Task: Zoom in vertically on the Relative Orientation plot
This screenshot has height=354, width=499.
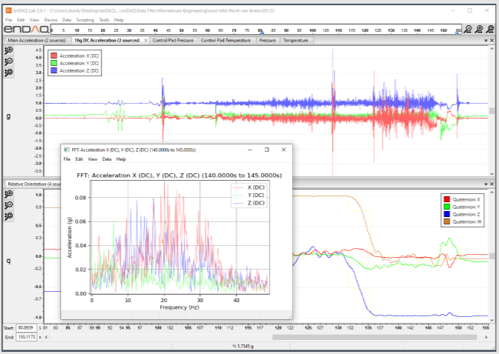Action: coord(9,194)
